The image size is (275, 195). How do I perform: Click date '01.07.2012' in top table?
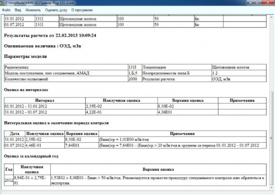tap(20, 25)
